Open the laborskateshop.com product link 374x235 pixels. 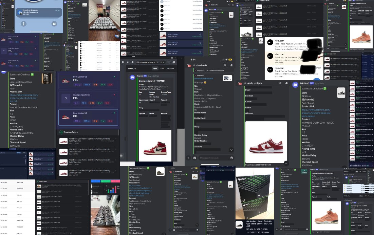point(24,98)
